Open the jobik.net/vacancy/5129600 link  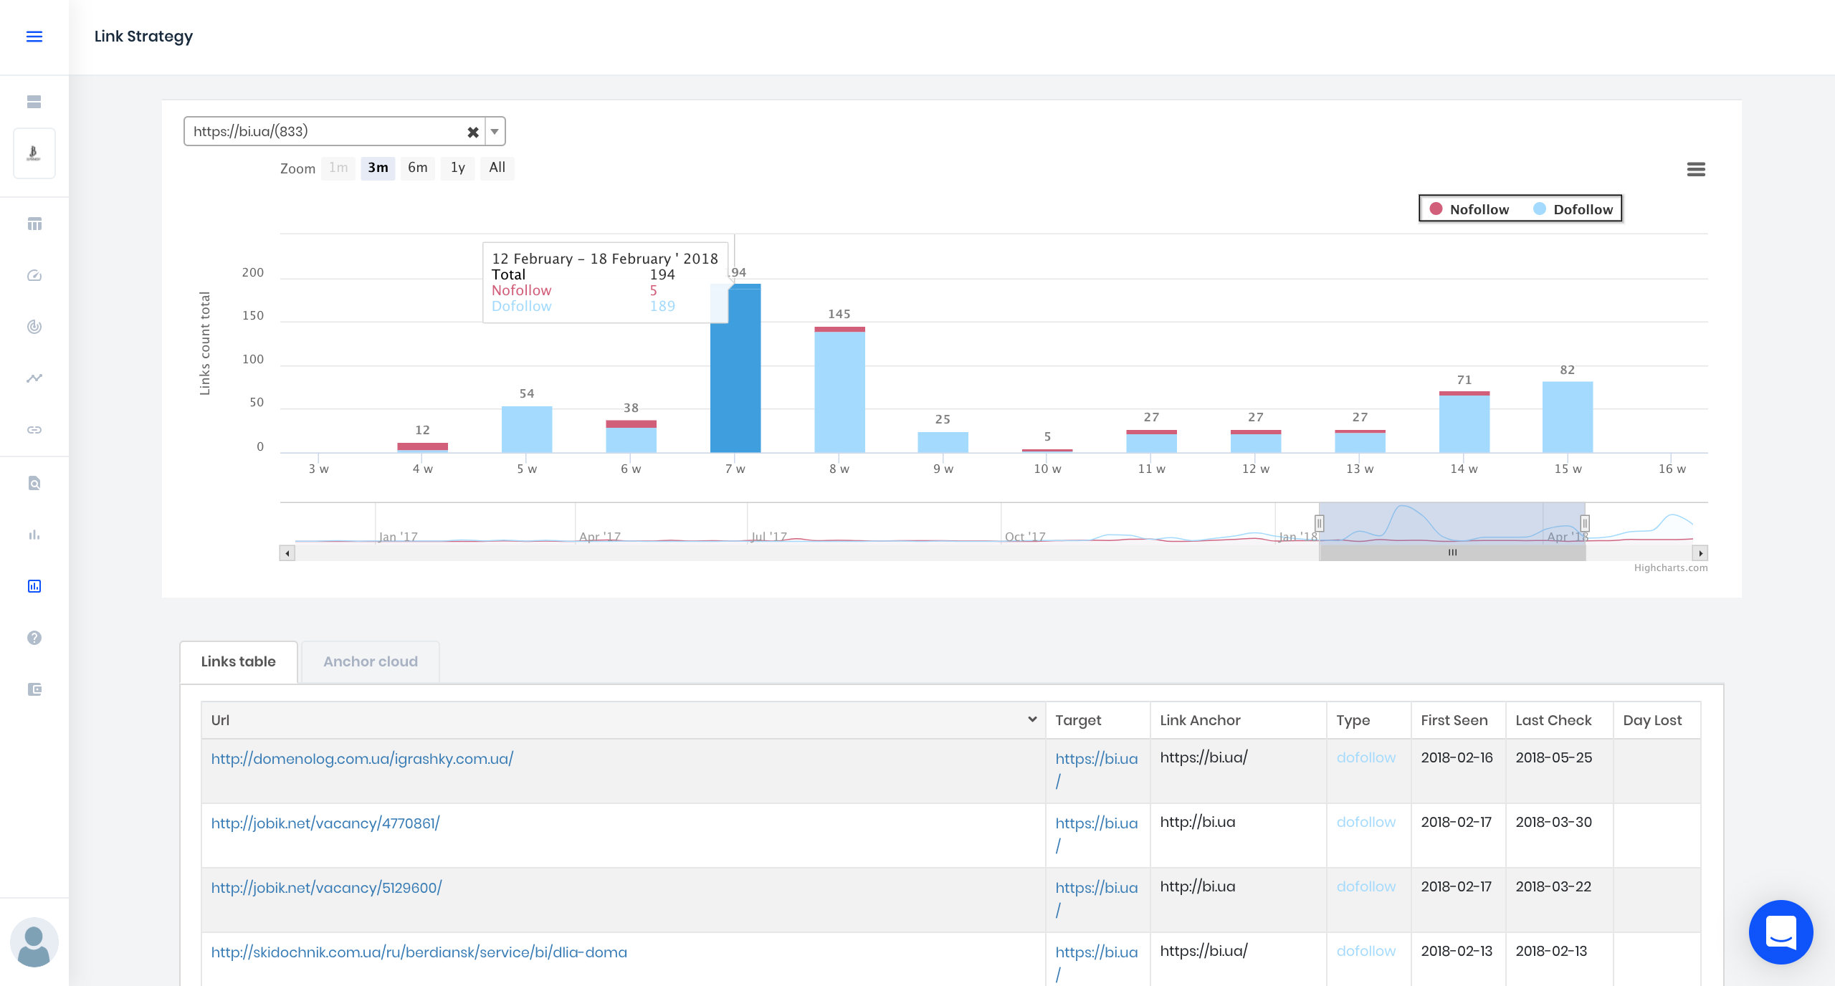pos(326,888)
